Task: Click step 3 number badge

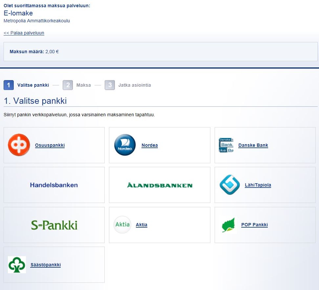Action: click(110, 85)
